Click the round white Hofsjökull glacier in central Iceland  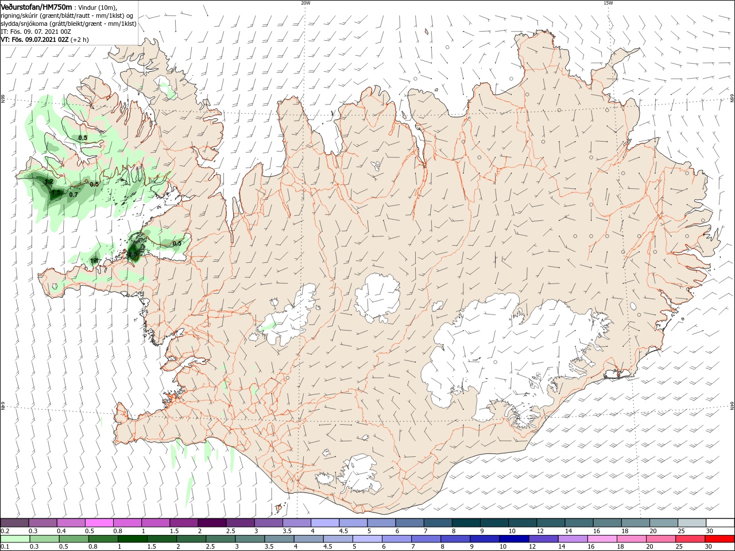coord(378,297)
